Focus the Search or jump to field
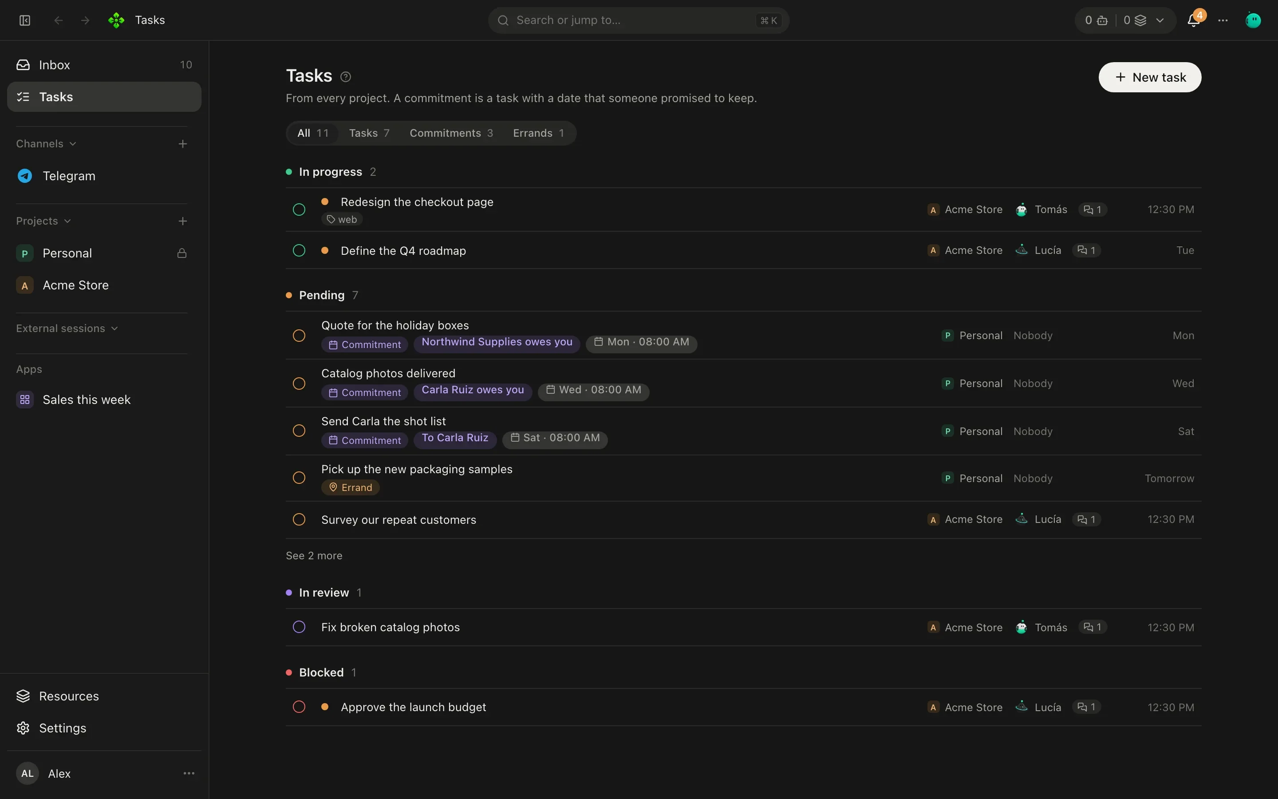This screenshot has width=1278, height=799. pos(639,20)
